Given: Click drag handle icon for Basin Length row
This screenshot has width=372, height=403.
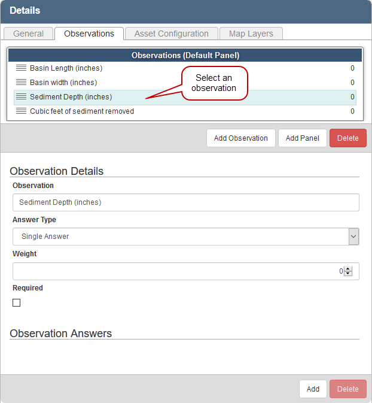Looking at the screenshot, I should point(21,68).
